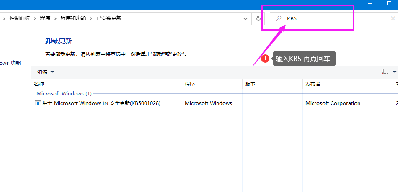Screen dimensions: 398x192
Task: Expand the view options dropdown arrow
Action: point(395,72)
